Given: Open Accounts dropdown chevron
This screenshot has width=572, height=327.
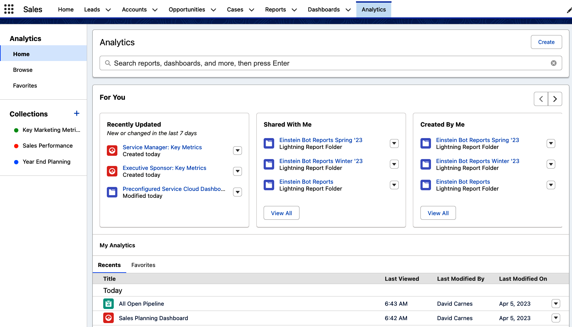Looking at the screenshot, I should tap(155, 10).
